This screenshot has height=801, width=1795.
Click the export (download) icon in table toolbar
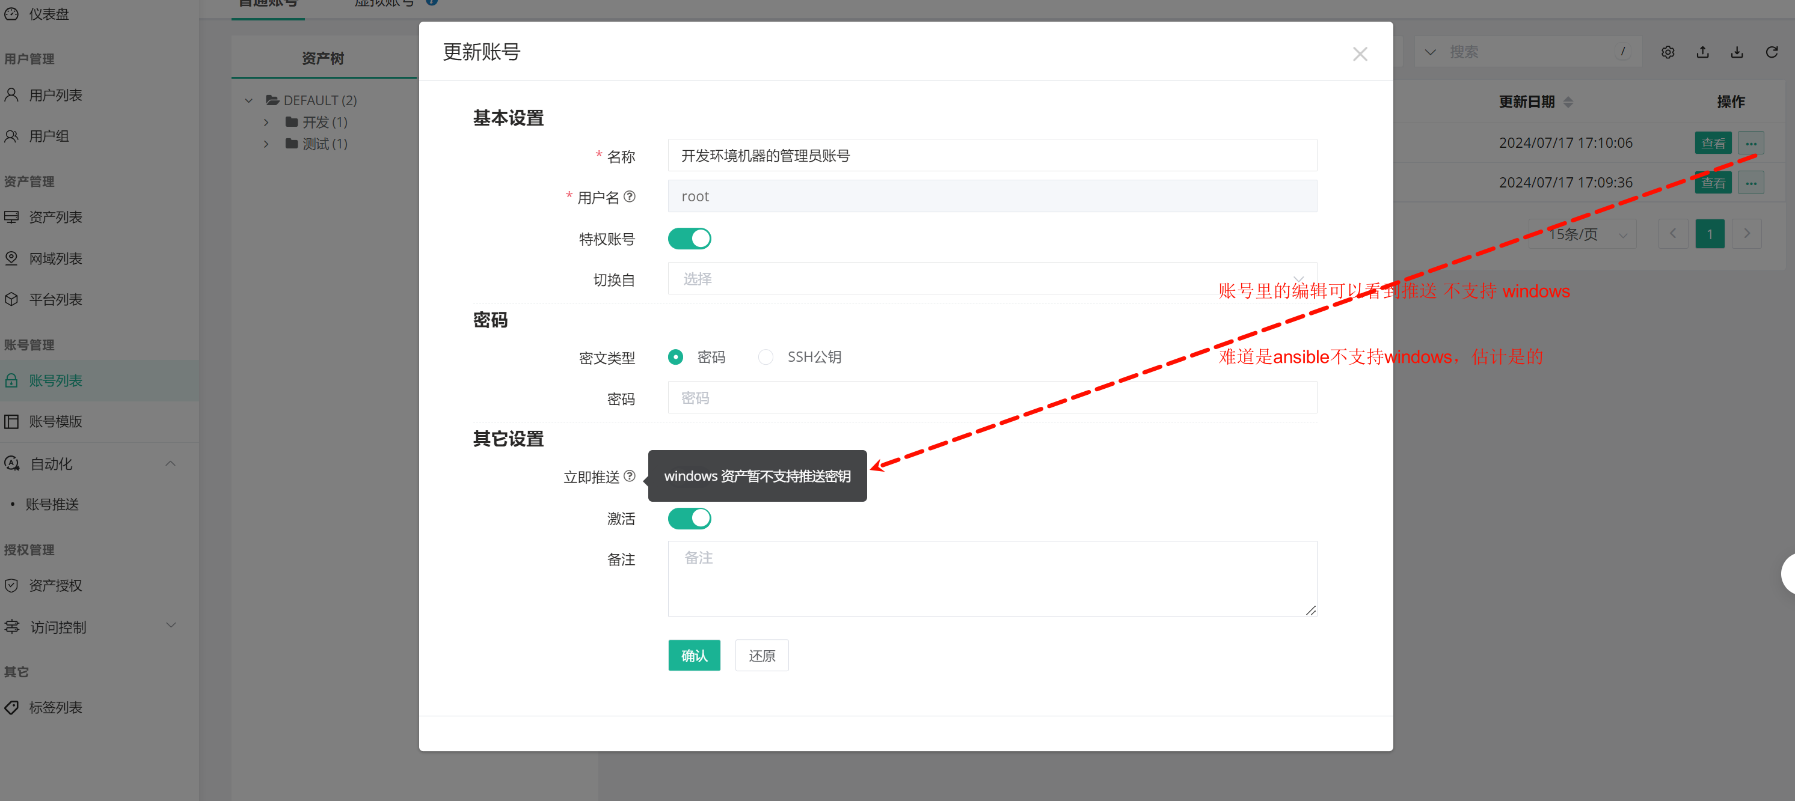pos(1737,52)
